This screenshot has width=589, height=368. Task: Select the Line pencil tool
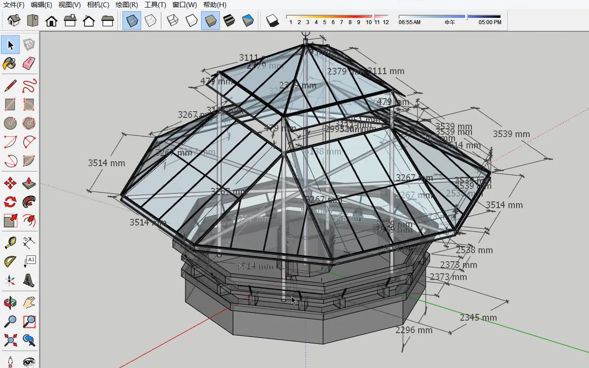(10, 85)
